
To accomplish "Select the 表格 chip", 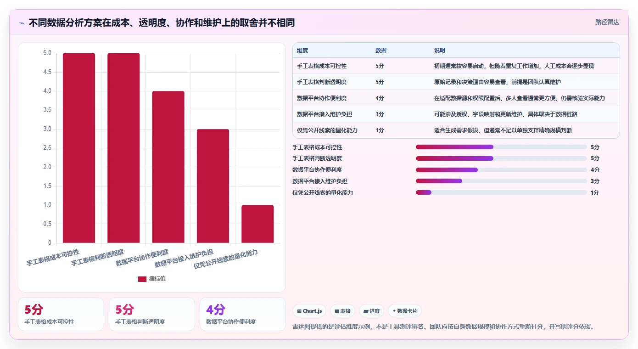I will 342,311.
